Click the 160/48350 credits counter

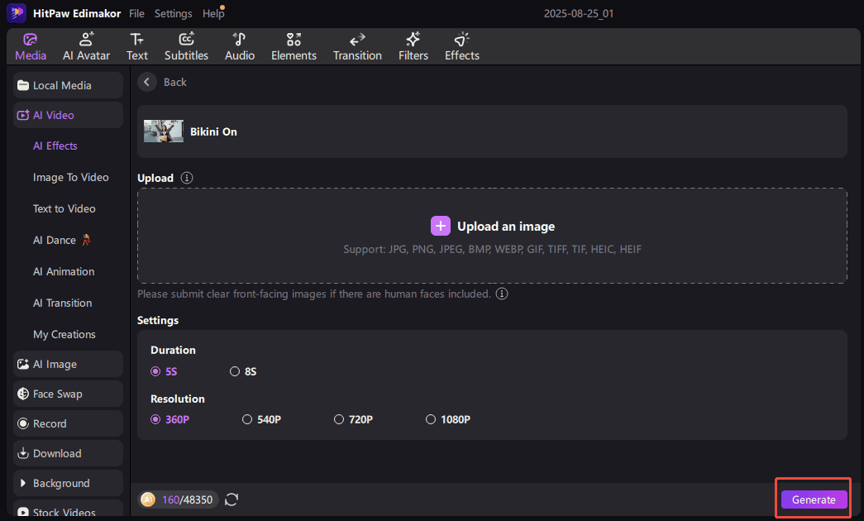pos(187,499)
